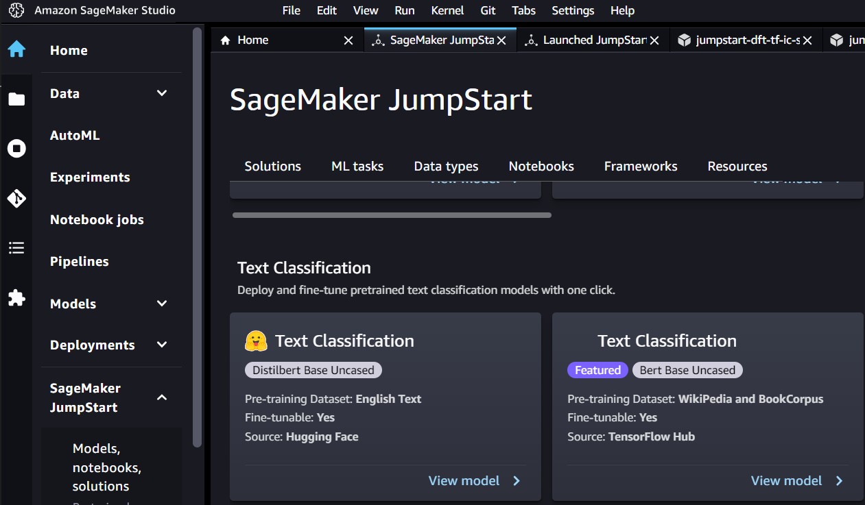Open the View menu

[366, 10]
